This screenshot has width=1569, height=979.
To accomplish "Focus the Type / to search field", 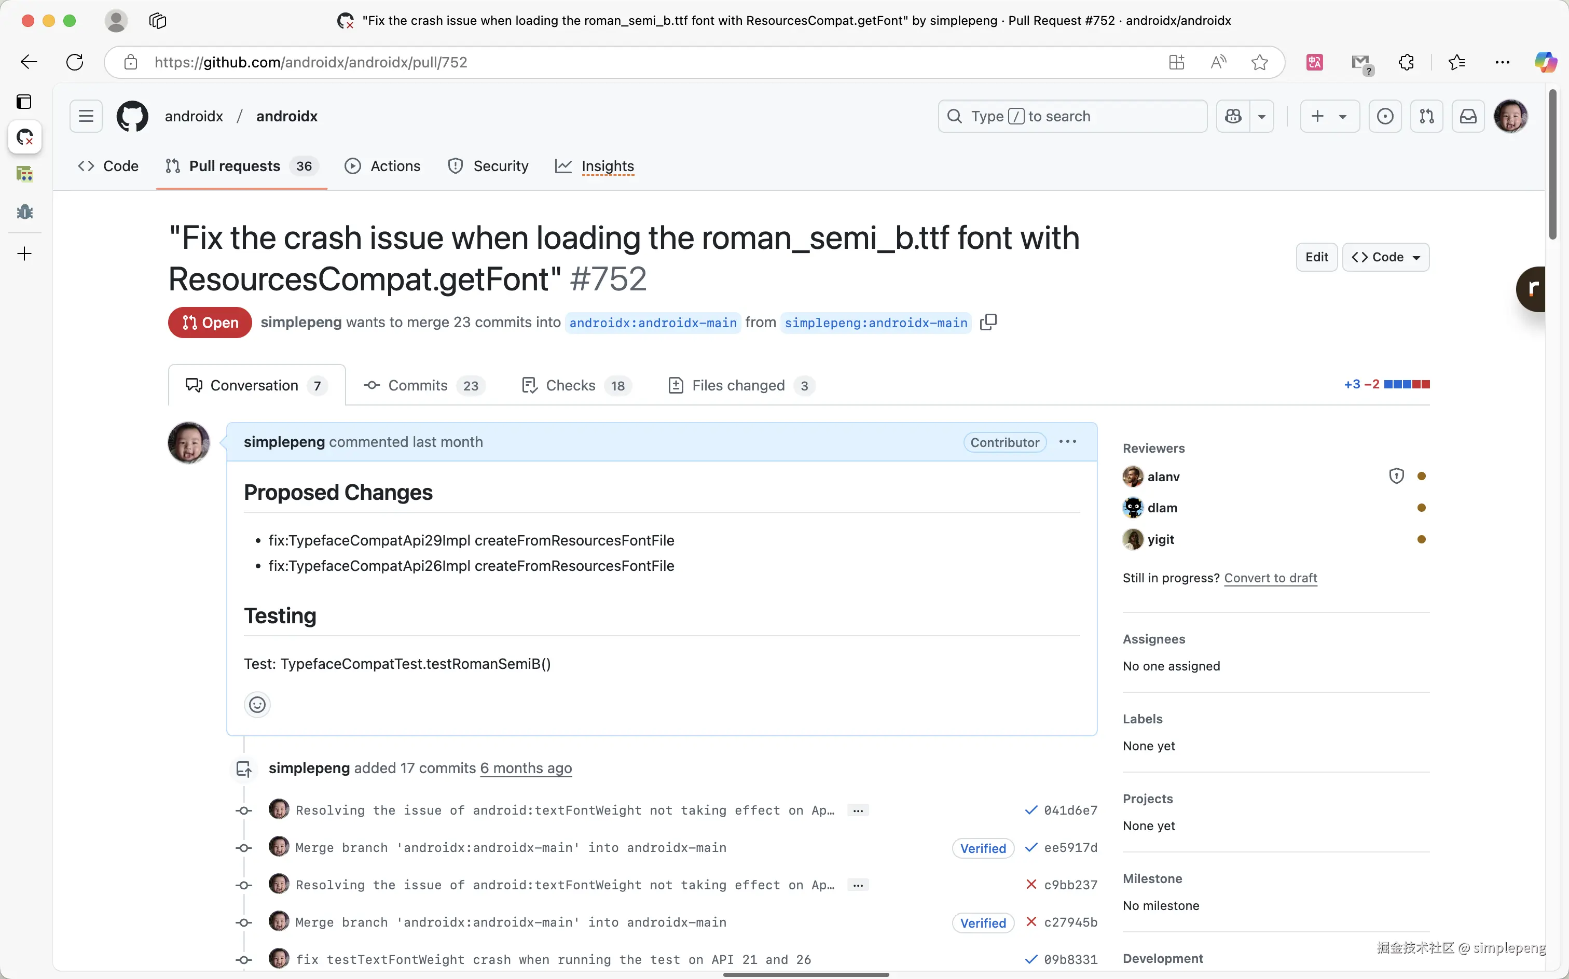I will point(1072,116).
